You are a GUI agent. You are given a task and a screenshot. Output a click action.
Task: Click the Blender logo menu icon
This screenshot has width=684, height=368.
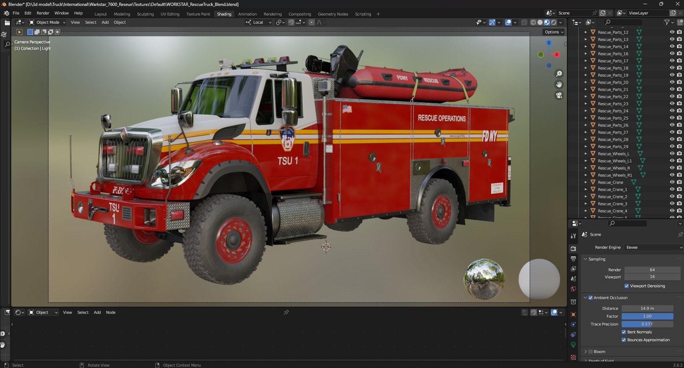point(6,13)
